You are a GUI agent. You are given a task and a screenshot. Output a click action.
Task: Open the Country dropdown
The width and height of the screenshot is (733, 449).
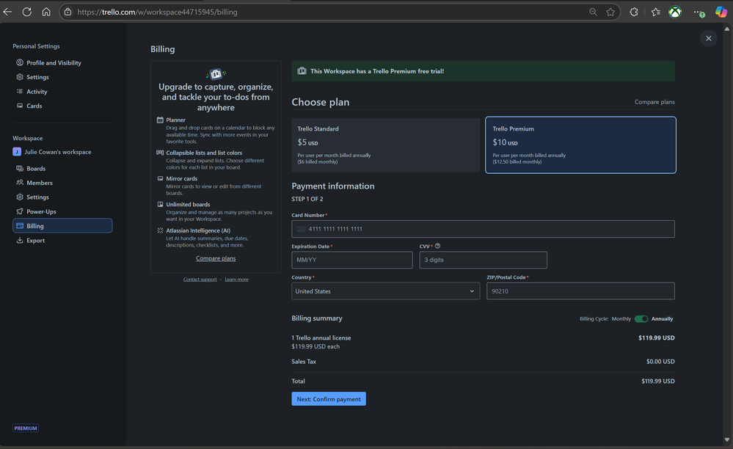click(x=386, y=291)
